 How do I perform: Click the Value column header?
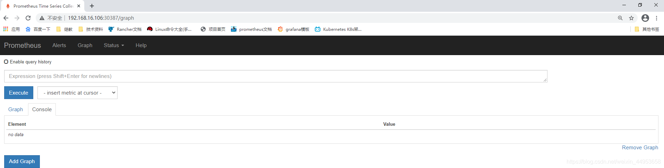(x=389, y=124)
